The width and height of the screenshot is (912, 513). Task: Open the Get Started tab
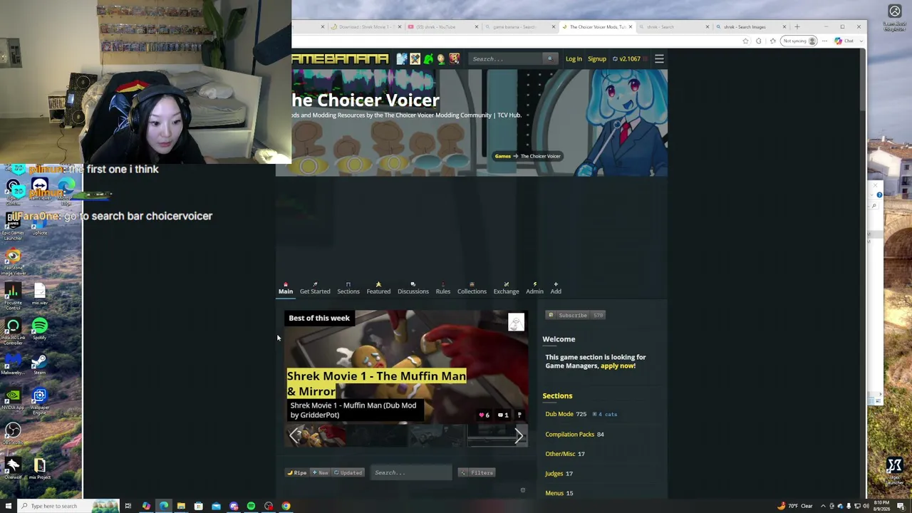(315, 288)
